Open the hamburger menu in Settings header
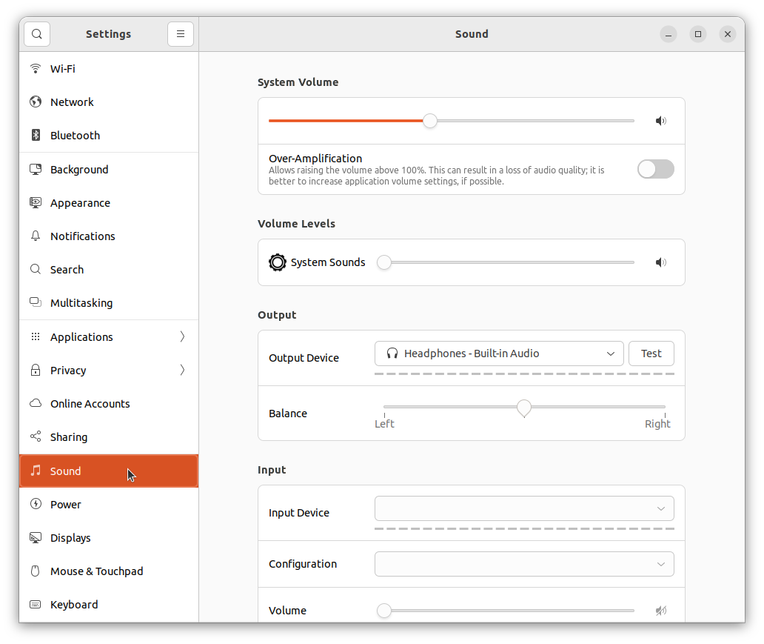This screenshot has height=644, width=764. click(x=181, y=34)
